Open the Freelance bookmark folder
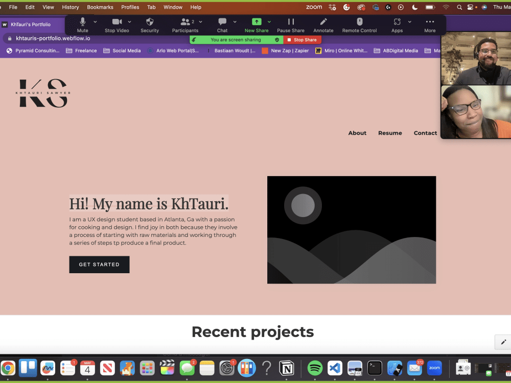511x383 pixels. click(x=81, y=51)
